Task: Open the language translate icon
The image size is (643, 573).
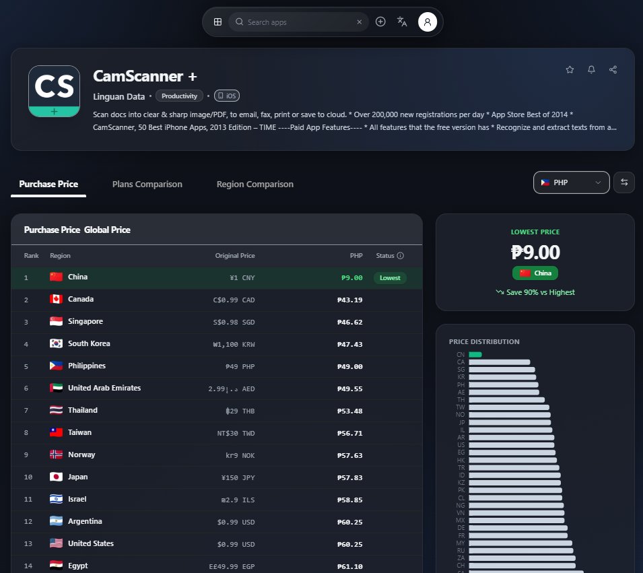Action: coord(402,22)
